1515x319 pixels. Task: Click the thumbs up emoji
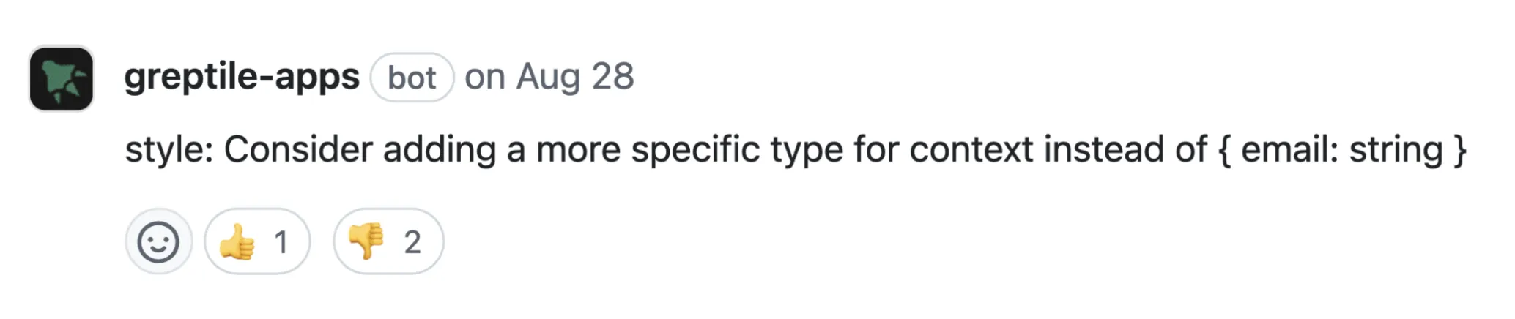point(237,241)
